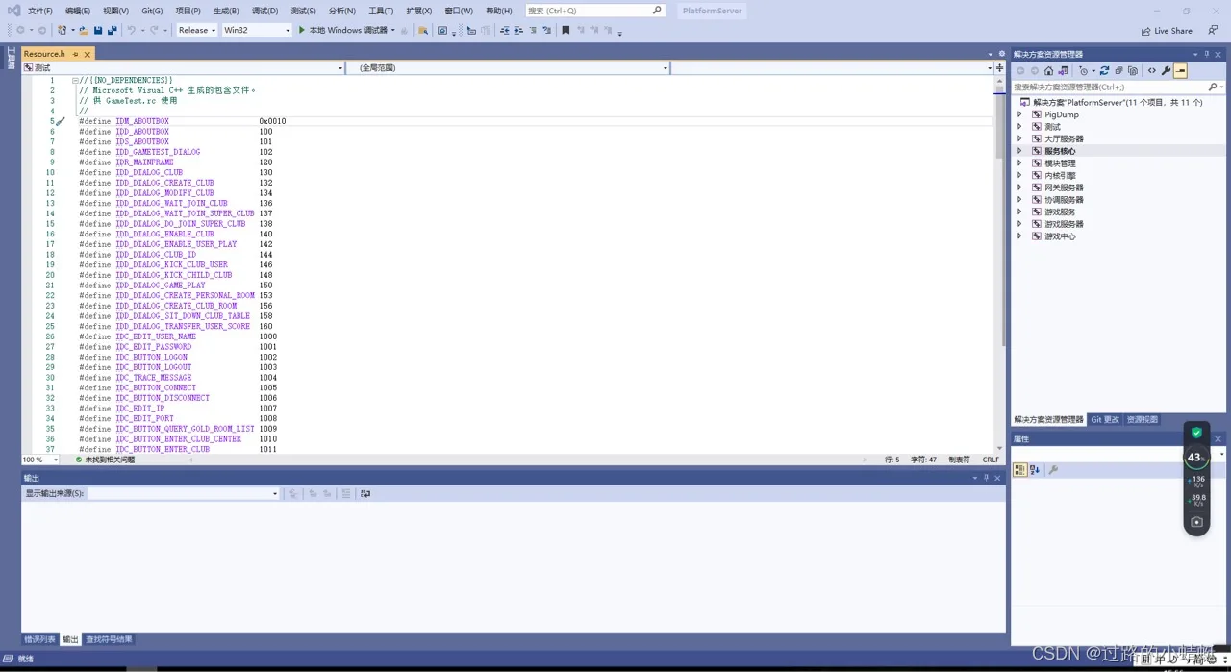The image size is (1231, 672).
Task: Open the Win32 platform dropdown
Action: [256, 31]
